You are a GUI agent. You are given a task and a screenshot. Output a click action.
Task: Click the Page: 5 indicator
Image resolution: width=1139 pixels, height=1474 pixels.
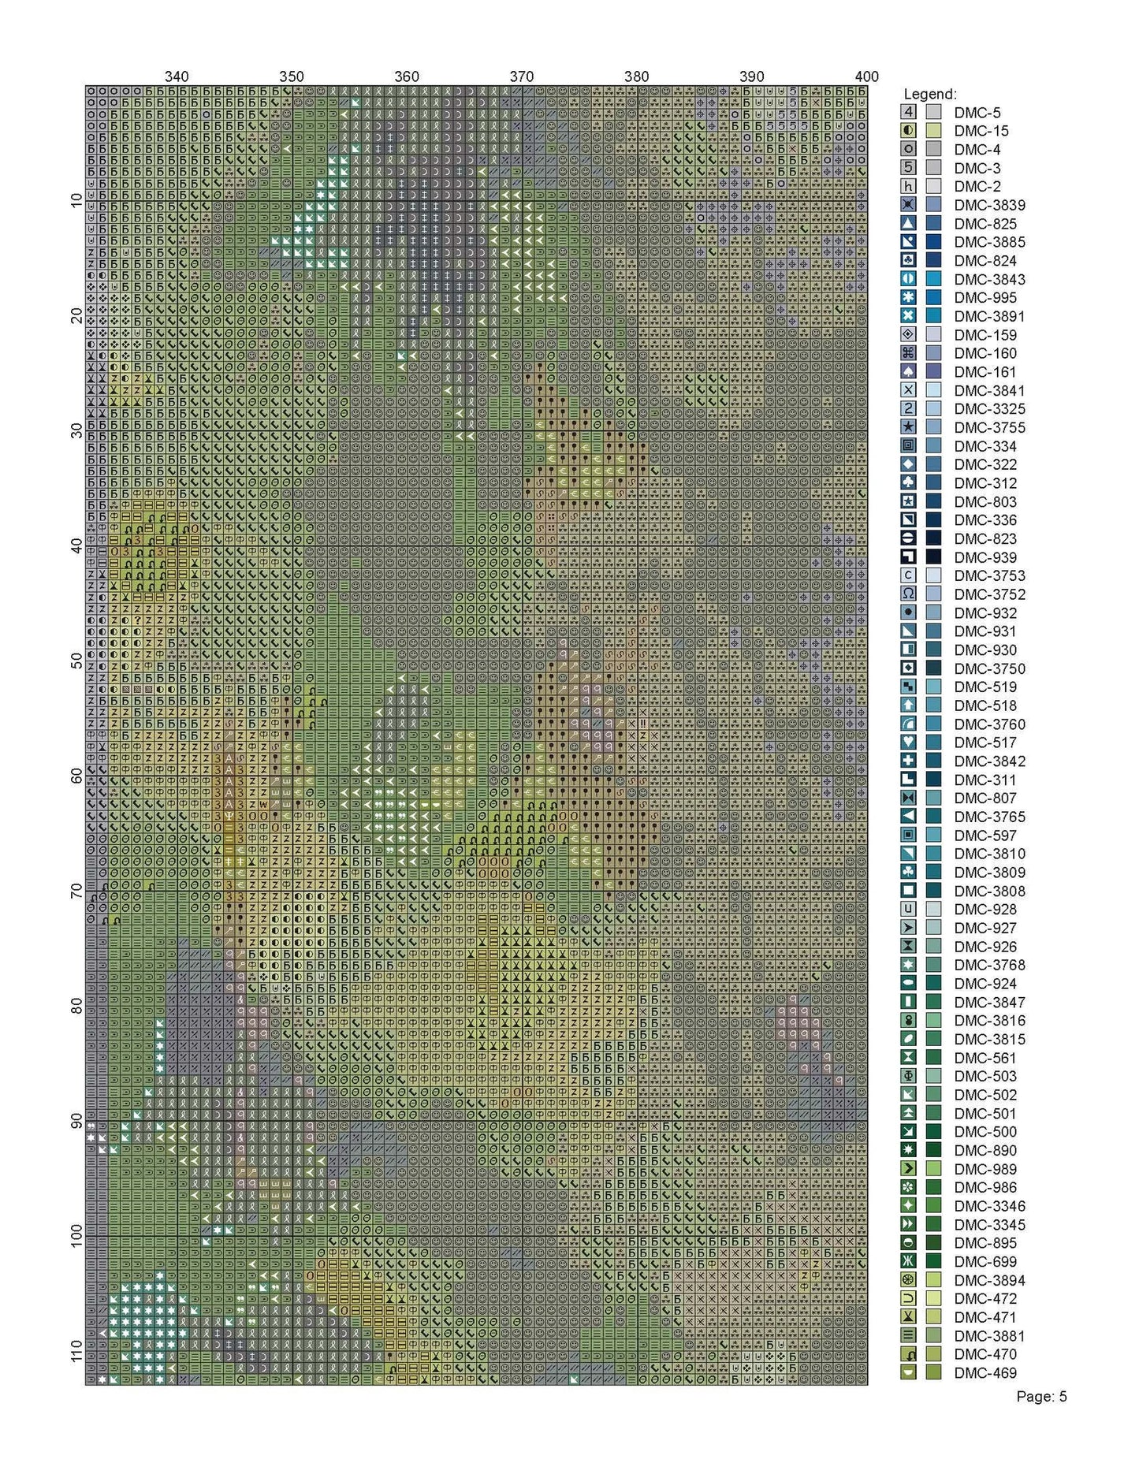1041,1397
